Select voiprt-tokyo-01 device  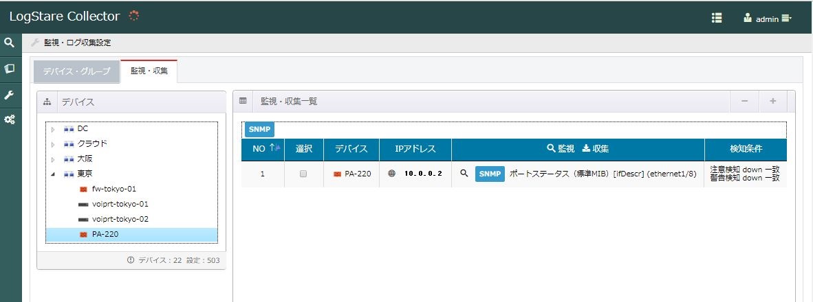coord(120,204)
